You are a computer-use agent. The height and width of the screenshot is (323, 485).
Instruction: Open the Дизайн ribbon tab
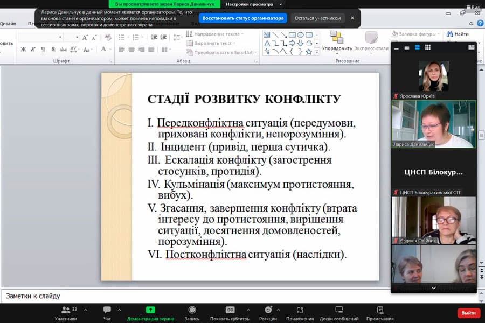pos(8,24)
